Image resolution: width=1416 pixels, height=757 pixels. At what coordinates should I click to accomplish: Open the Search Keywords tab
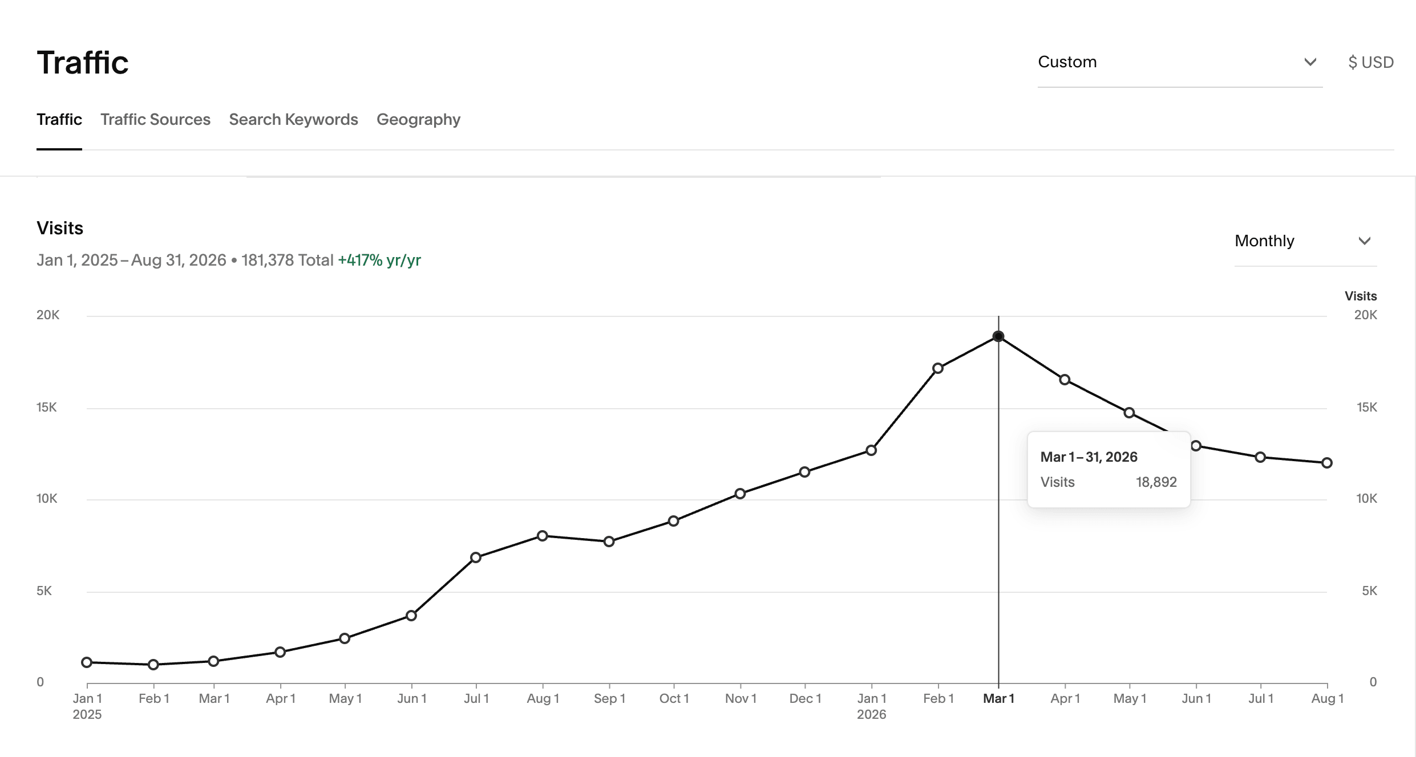coord(293,120)
